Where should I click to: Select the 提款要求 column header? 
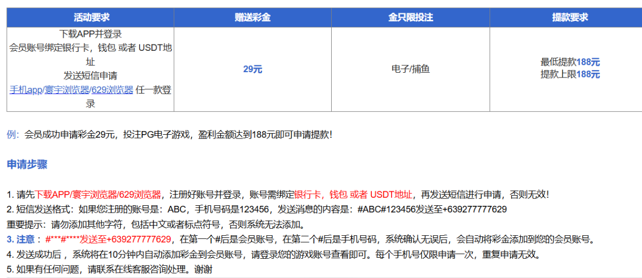[570, 17]
